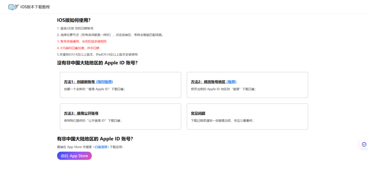Click the "IOS版本下载教程" header title
The width and height of the screenshot is (368, 174).
(x=35, y=7)
